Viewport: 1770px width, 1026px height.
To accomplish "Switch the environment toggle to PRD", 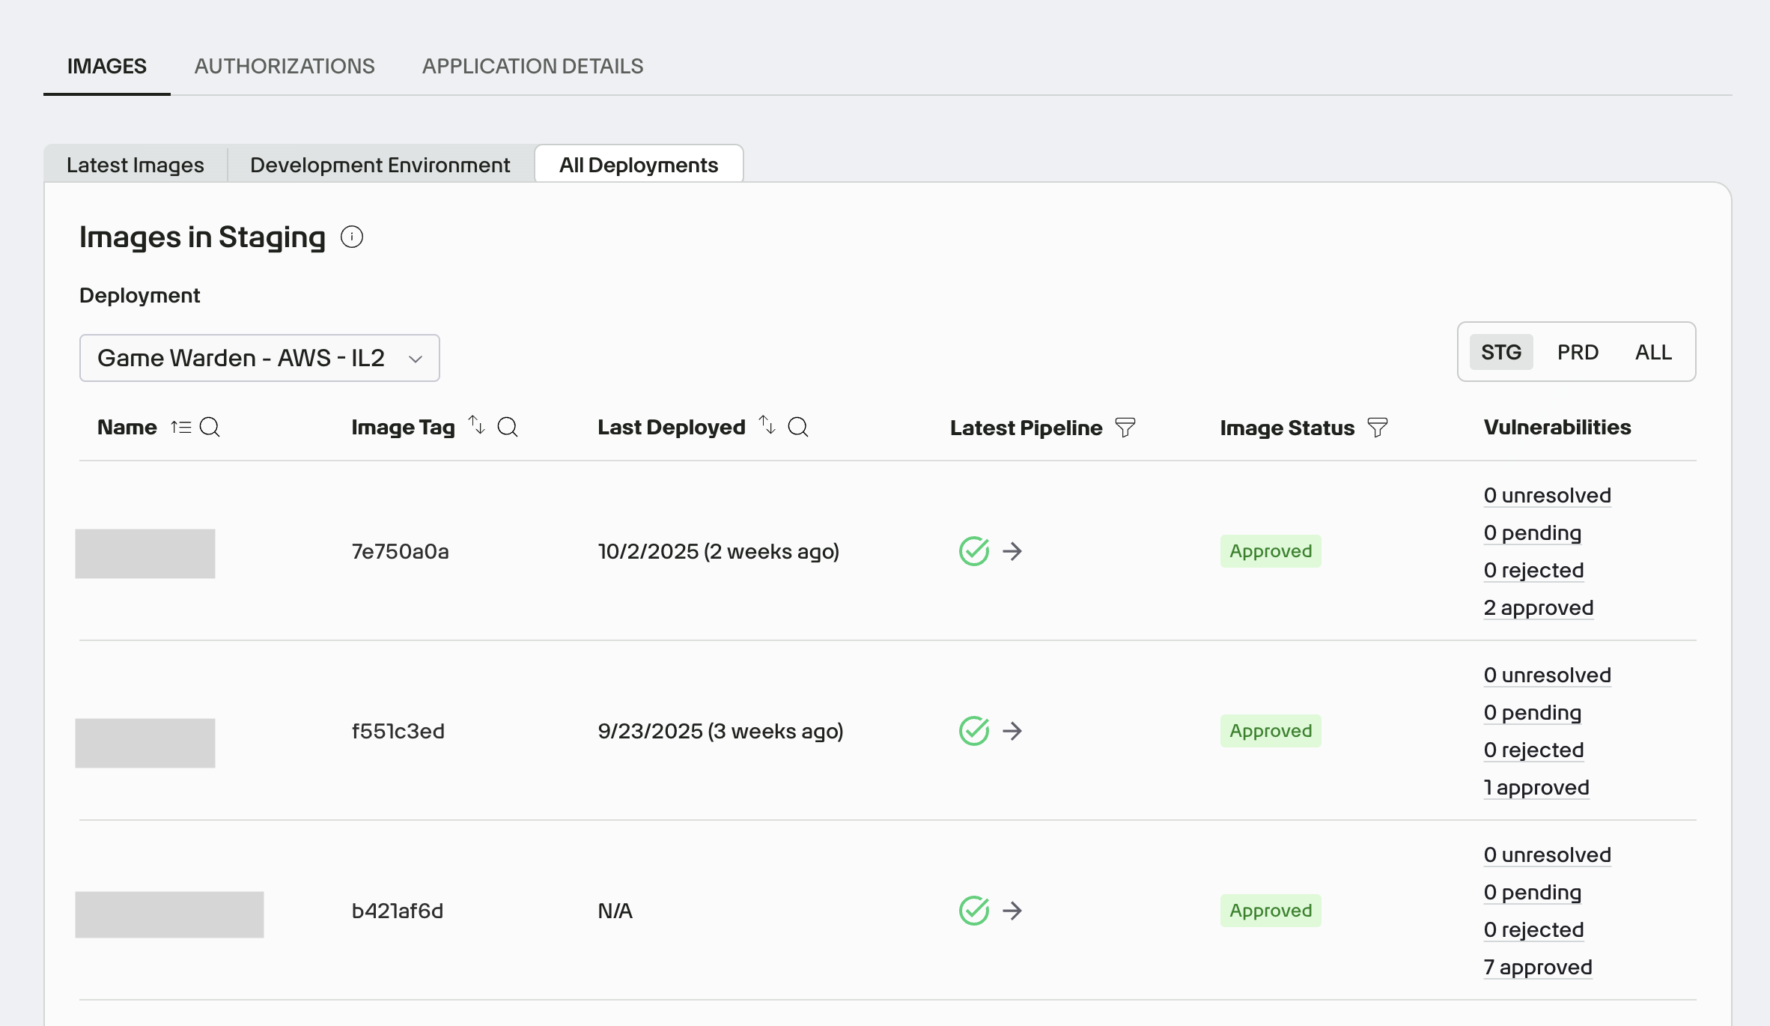I will tap(1578, 352).
